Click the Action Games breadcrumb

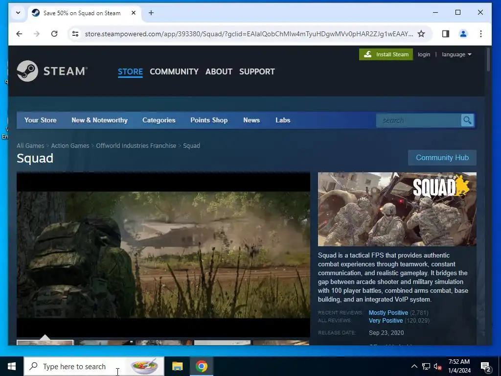[x=70, y=146]
